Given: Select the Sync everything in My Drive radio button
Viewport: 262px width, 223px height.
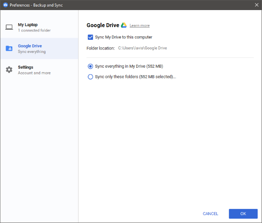Looking at the screenshot, I should (90, 66).
